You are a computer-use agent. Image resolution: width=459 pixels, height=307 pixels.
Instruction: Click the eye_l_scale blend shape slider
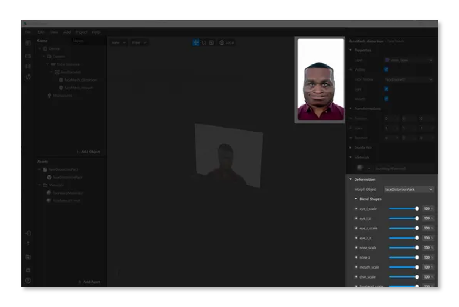(403, 209)
